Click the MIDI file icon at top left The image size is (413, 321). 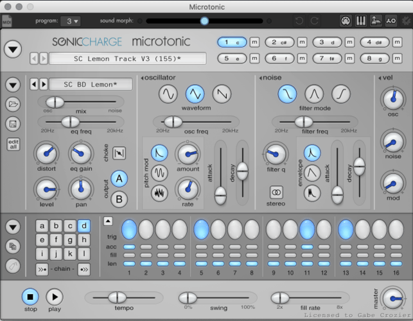coord(6,21)
